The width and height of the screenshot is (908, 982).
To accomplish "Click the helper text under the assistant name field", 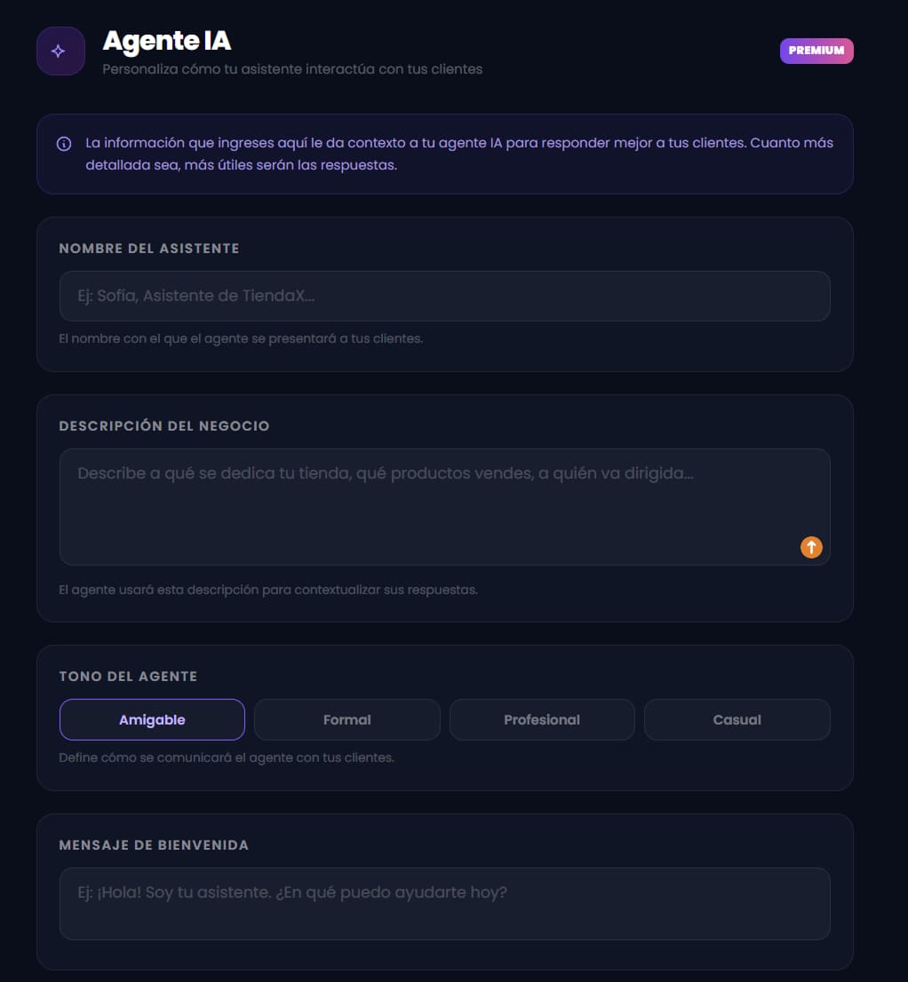I will click(x=241, y=339).
